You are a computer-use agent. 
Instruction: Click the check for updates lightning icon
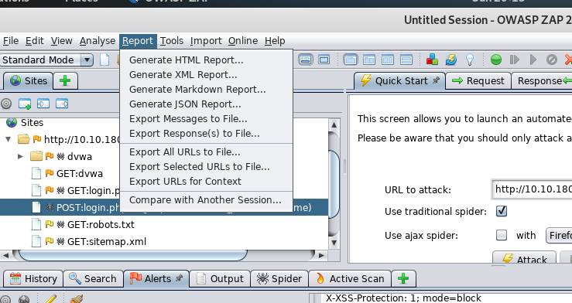[x=451, y=60]
